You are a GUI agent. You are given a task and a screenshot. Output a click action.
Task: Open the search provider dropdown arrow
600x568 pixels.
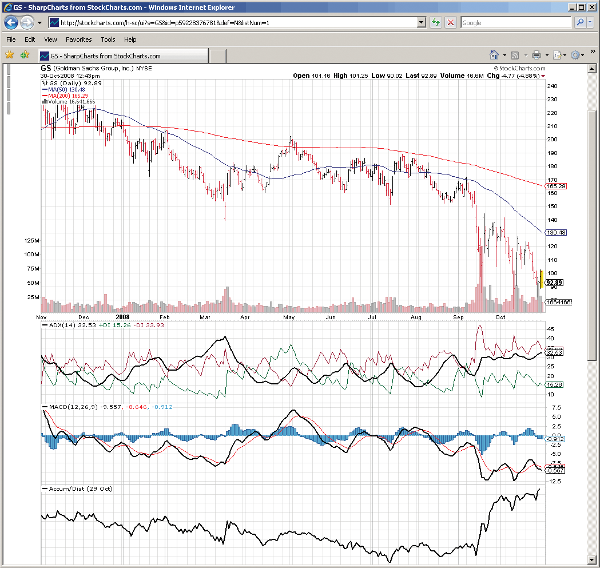[x=590, y=23]
